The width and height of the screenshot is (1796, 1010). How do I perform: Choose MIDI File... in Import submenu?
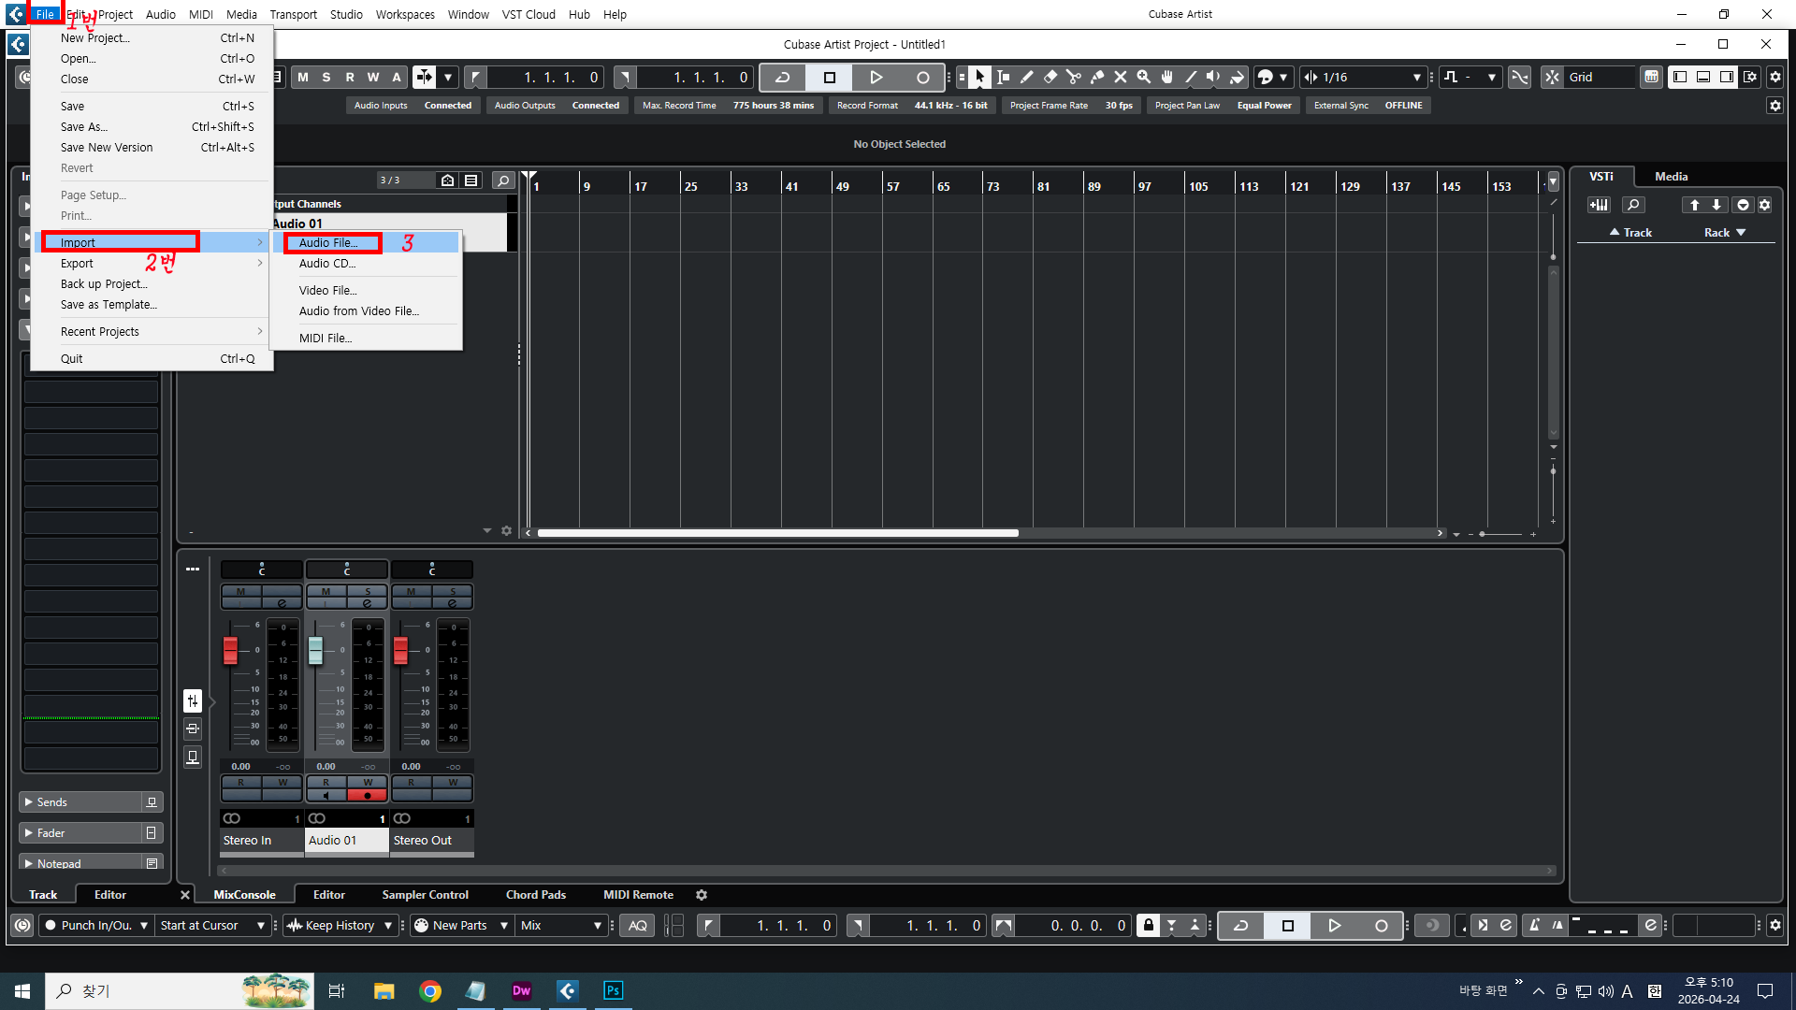pos(366,339)
